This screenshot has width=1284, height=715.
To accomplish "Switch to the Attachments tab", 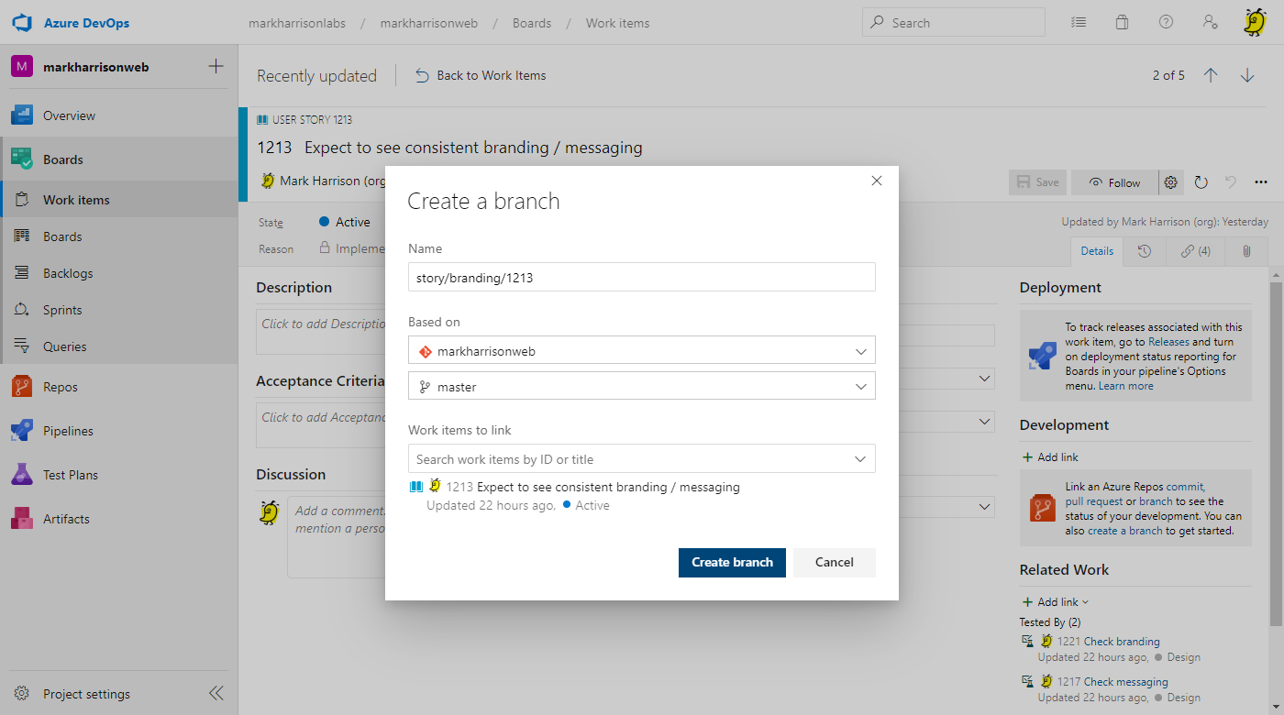I will click(1246, 251).
